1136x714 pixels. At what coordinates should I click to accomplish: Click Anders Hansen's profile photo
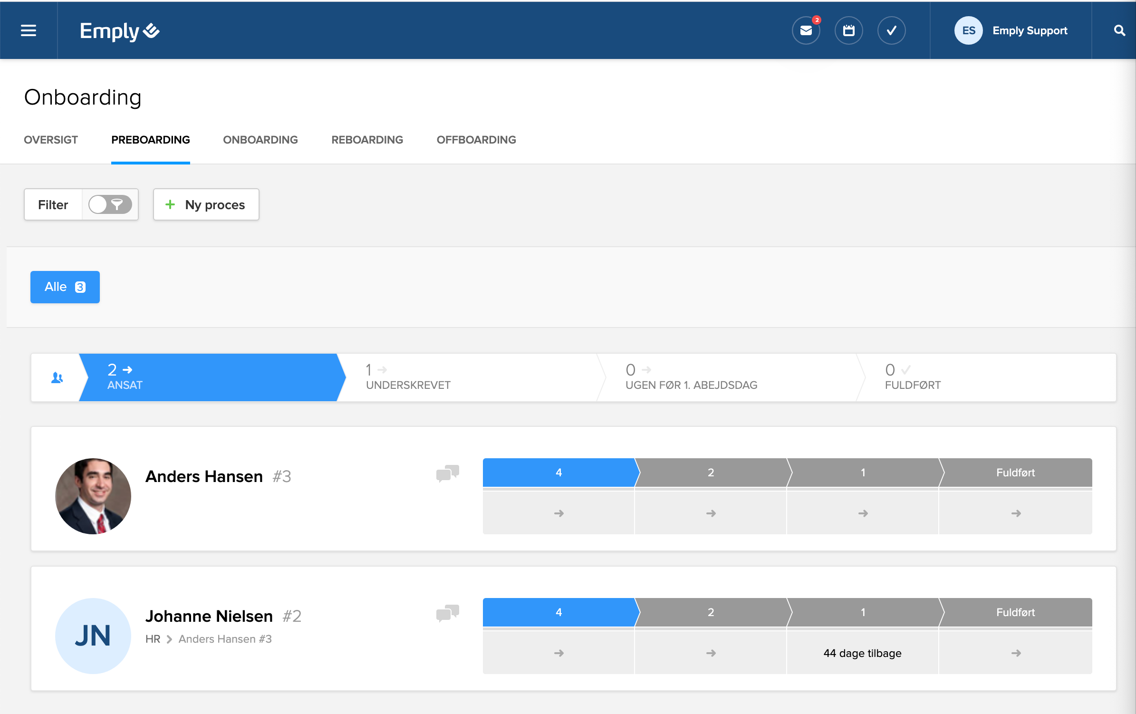[93, 496]
